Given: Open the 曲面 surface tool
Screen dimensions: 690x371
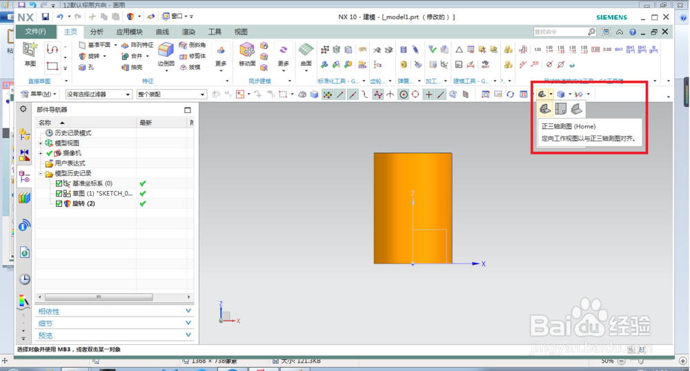Looking at the screenshot, I should tap(306, 54).
